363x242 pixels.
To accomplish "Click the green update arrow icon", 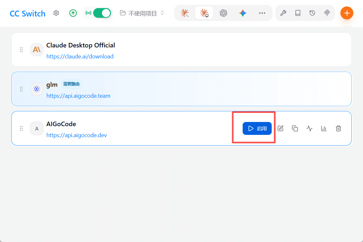I will pyautogui.click(x=73, y=13).
